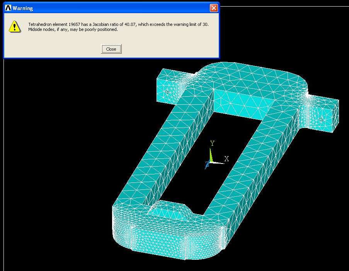Click the 'Warning' title bar text
The width and height of the screenshot is (349, 271).
(x=23, y=8)
